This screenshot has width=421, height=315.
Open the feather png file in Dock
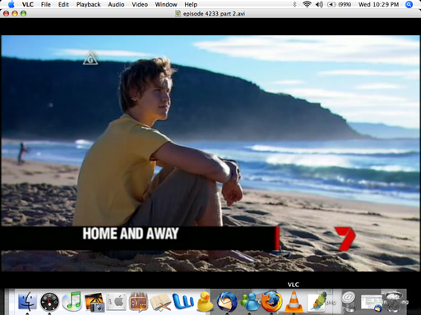tap(318, 302)
